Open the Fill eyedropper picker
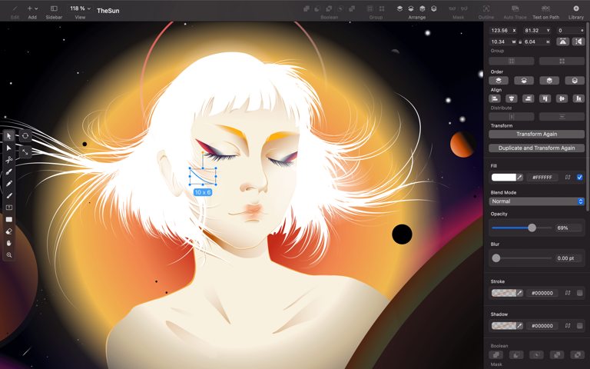 click(519, 178)
